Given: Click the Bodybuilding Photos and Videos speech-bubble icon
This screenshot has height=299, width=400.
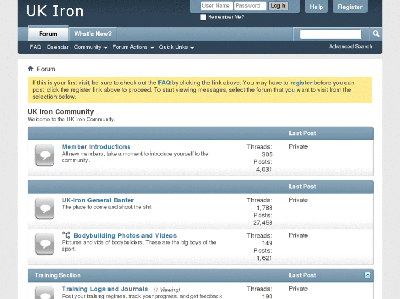Looking at the screenshot, I should click(x=45, y=244).
